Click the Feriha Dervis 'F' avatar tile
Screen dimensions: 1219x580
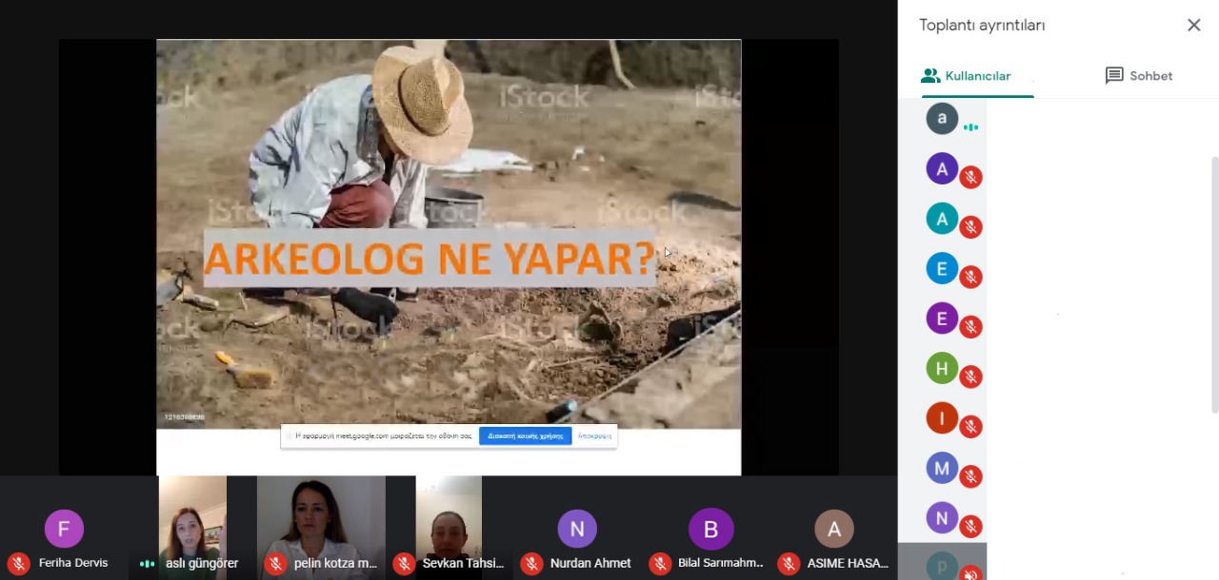(x=64, y=529)
